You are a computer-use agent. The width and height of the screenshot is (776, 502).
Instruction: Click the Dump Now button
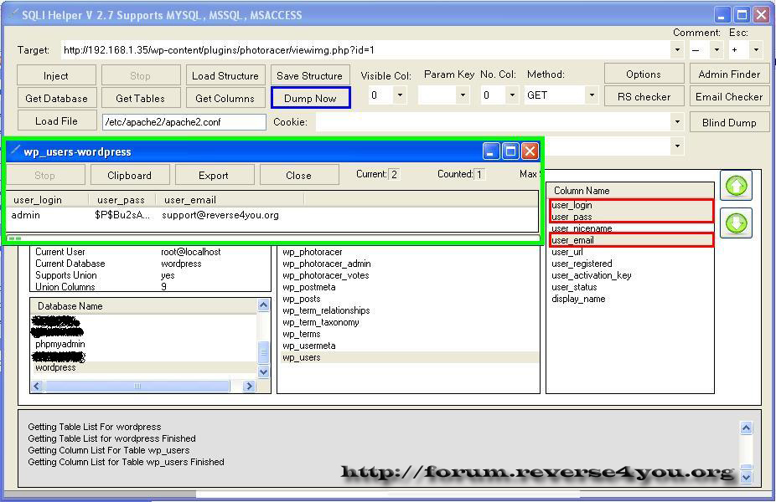tap(310, 98)
